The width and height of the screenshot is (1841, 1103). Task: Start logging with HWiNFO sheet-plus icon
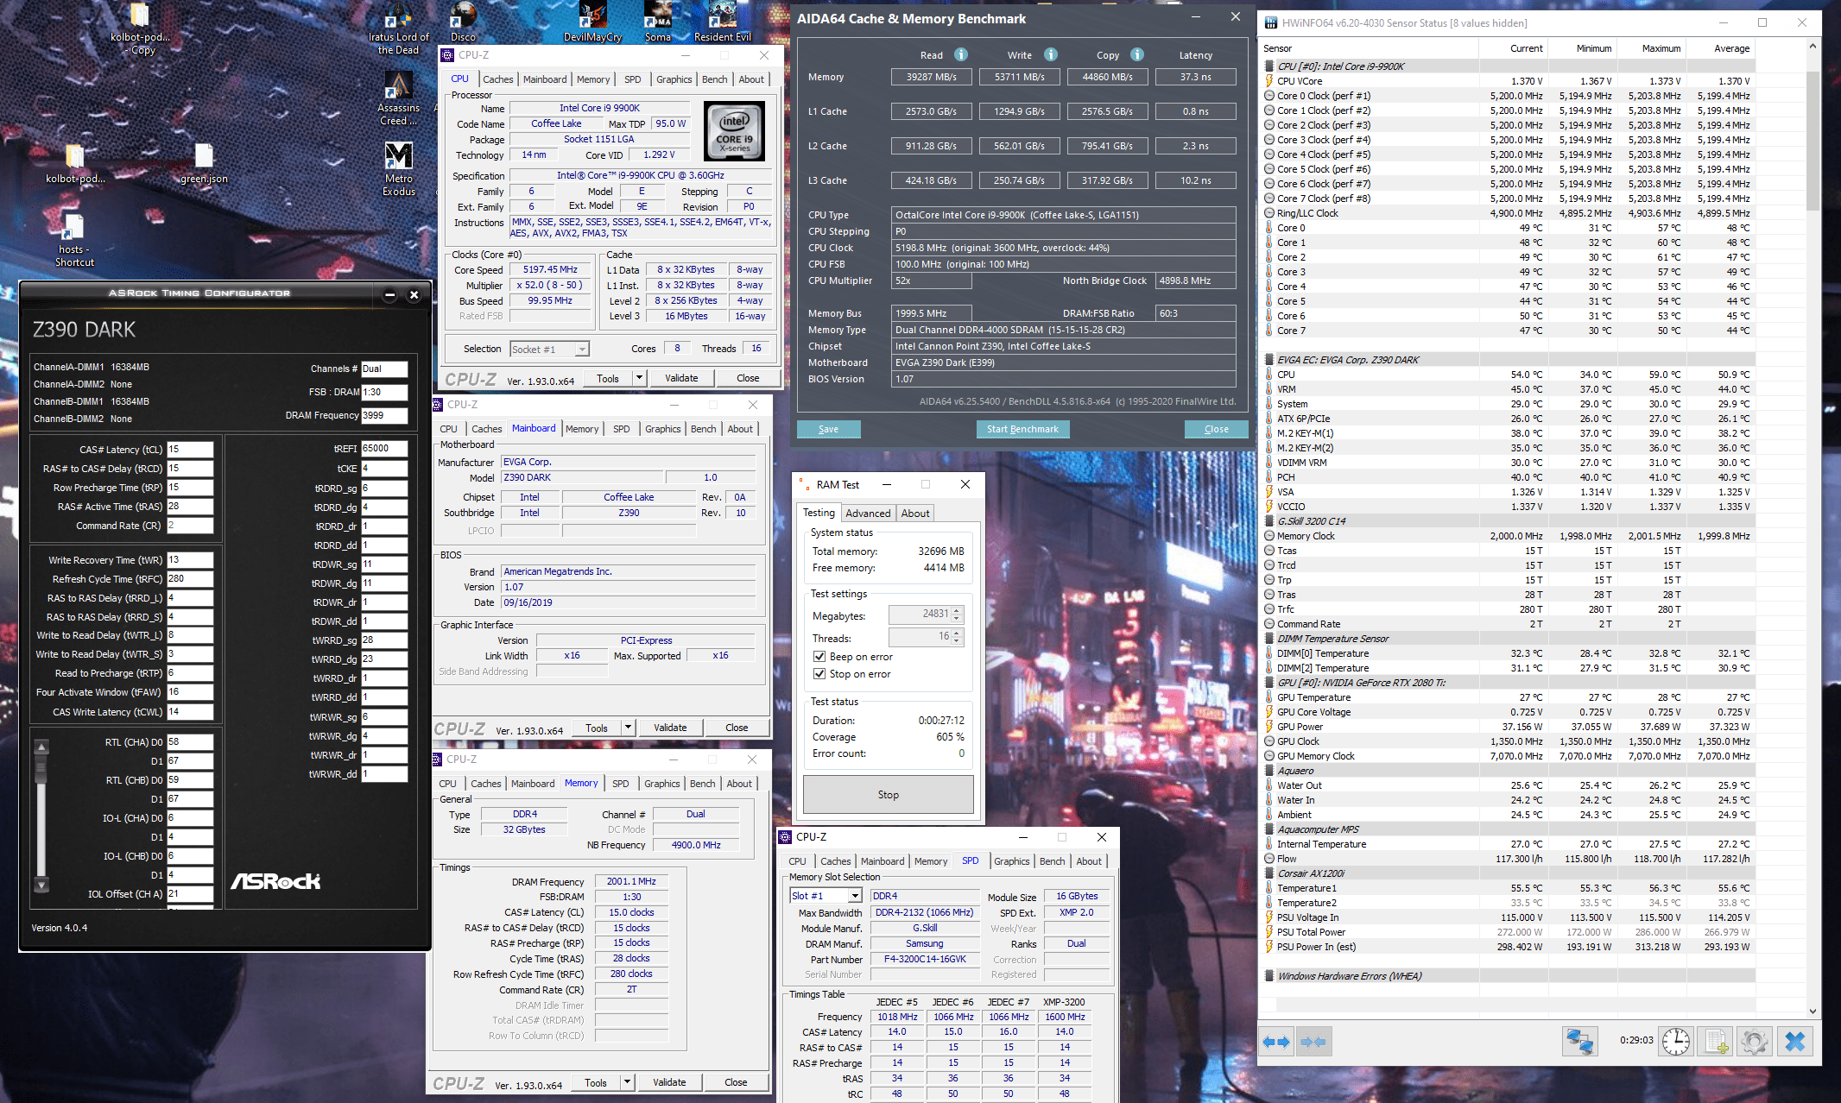coord(1716,1042)
